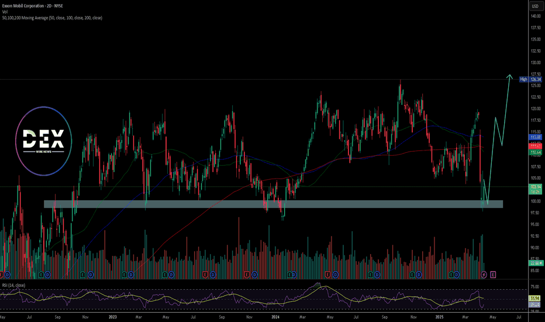Open the dividend marker just after Nov 2022
The width and height of the screenshot is (545, 322).
[91, 275]
